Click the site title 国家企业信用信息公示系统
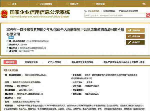150x111 pixels. point(40,12)
